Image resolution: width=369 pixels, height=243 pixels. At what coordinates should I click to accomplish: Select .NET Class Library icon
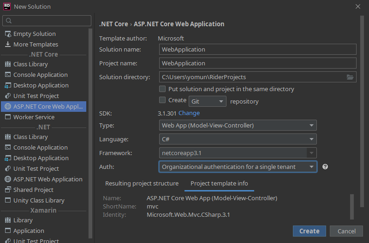point(8,137)
